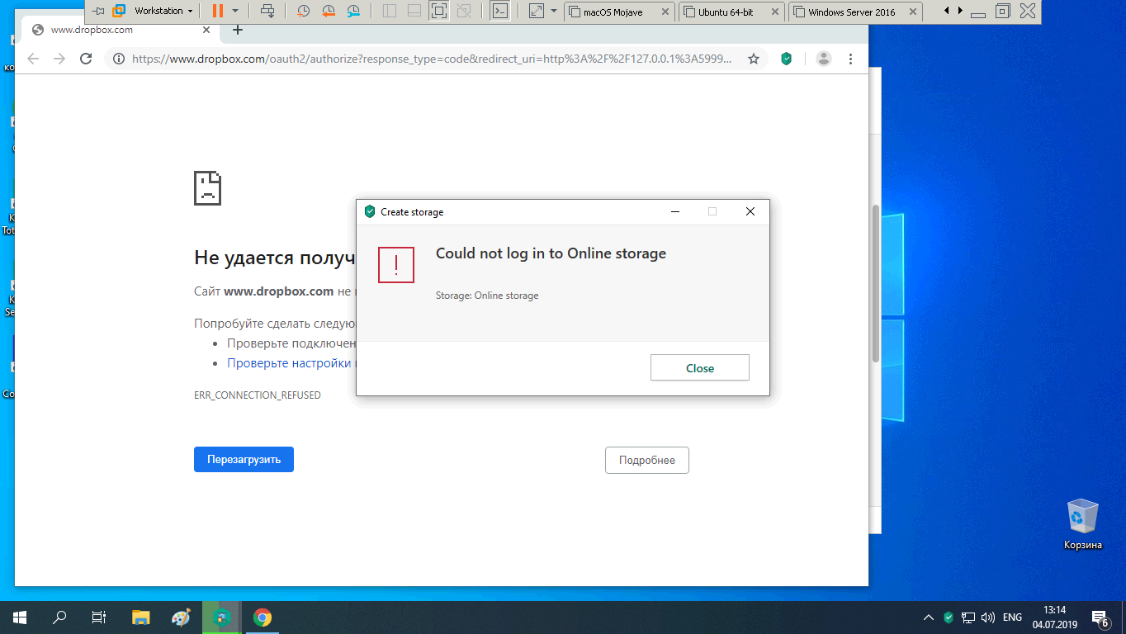
Task: Close Create storage dialog with X
Action: (x=750, y=212)
